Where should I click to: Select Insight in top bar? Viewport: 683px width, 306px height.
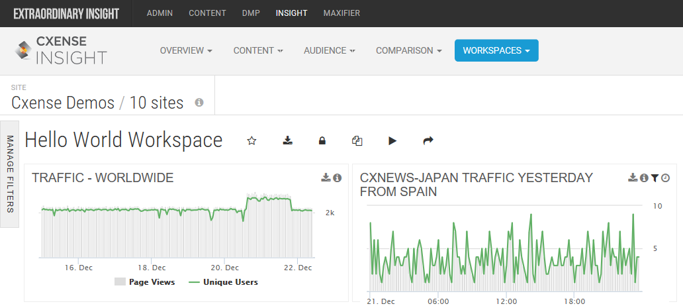coord(291,13)
